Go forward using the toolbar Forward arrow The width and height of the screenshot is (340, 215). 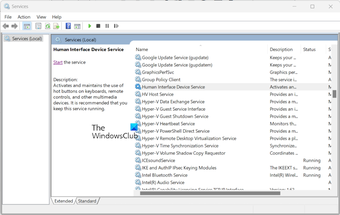coord(15,26)
